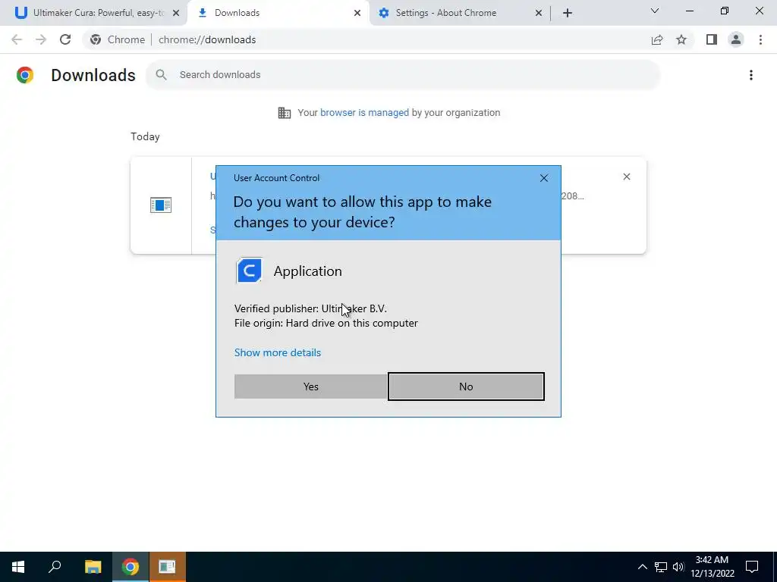Click the share this page icon
Image resolution: width=777 pixels, height=582 pixels.
[657, 39]
